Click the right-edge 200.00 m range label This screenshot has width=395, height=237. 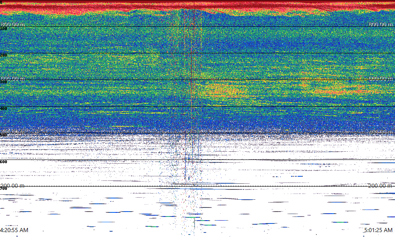click(380, 186)
